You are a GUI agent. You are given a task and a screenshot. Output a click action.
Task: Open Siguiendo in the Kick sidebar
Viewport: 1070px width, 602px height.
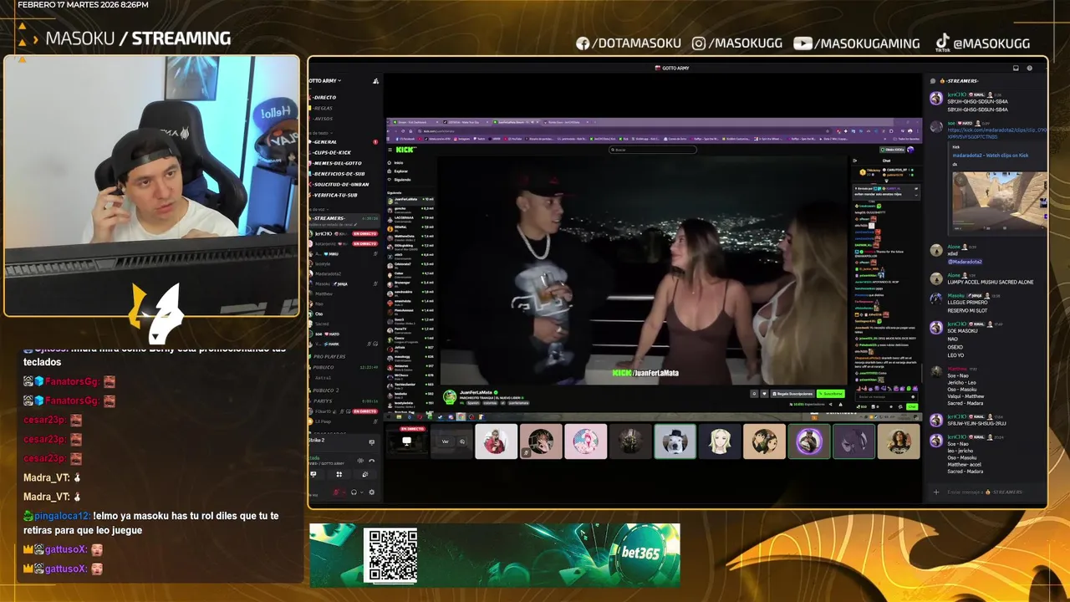[401, 179]
